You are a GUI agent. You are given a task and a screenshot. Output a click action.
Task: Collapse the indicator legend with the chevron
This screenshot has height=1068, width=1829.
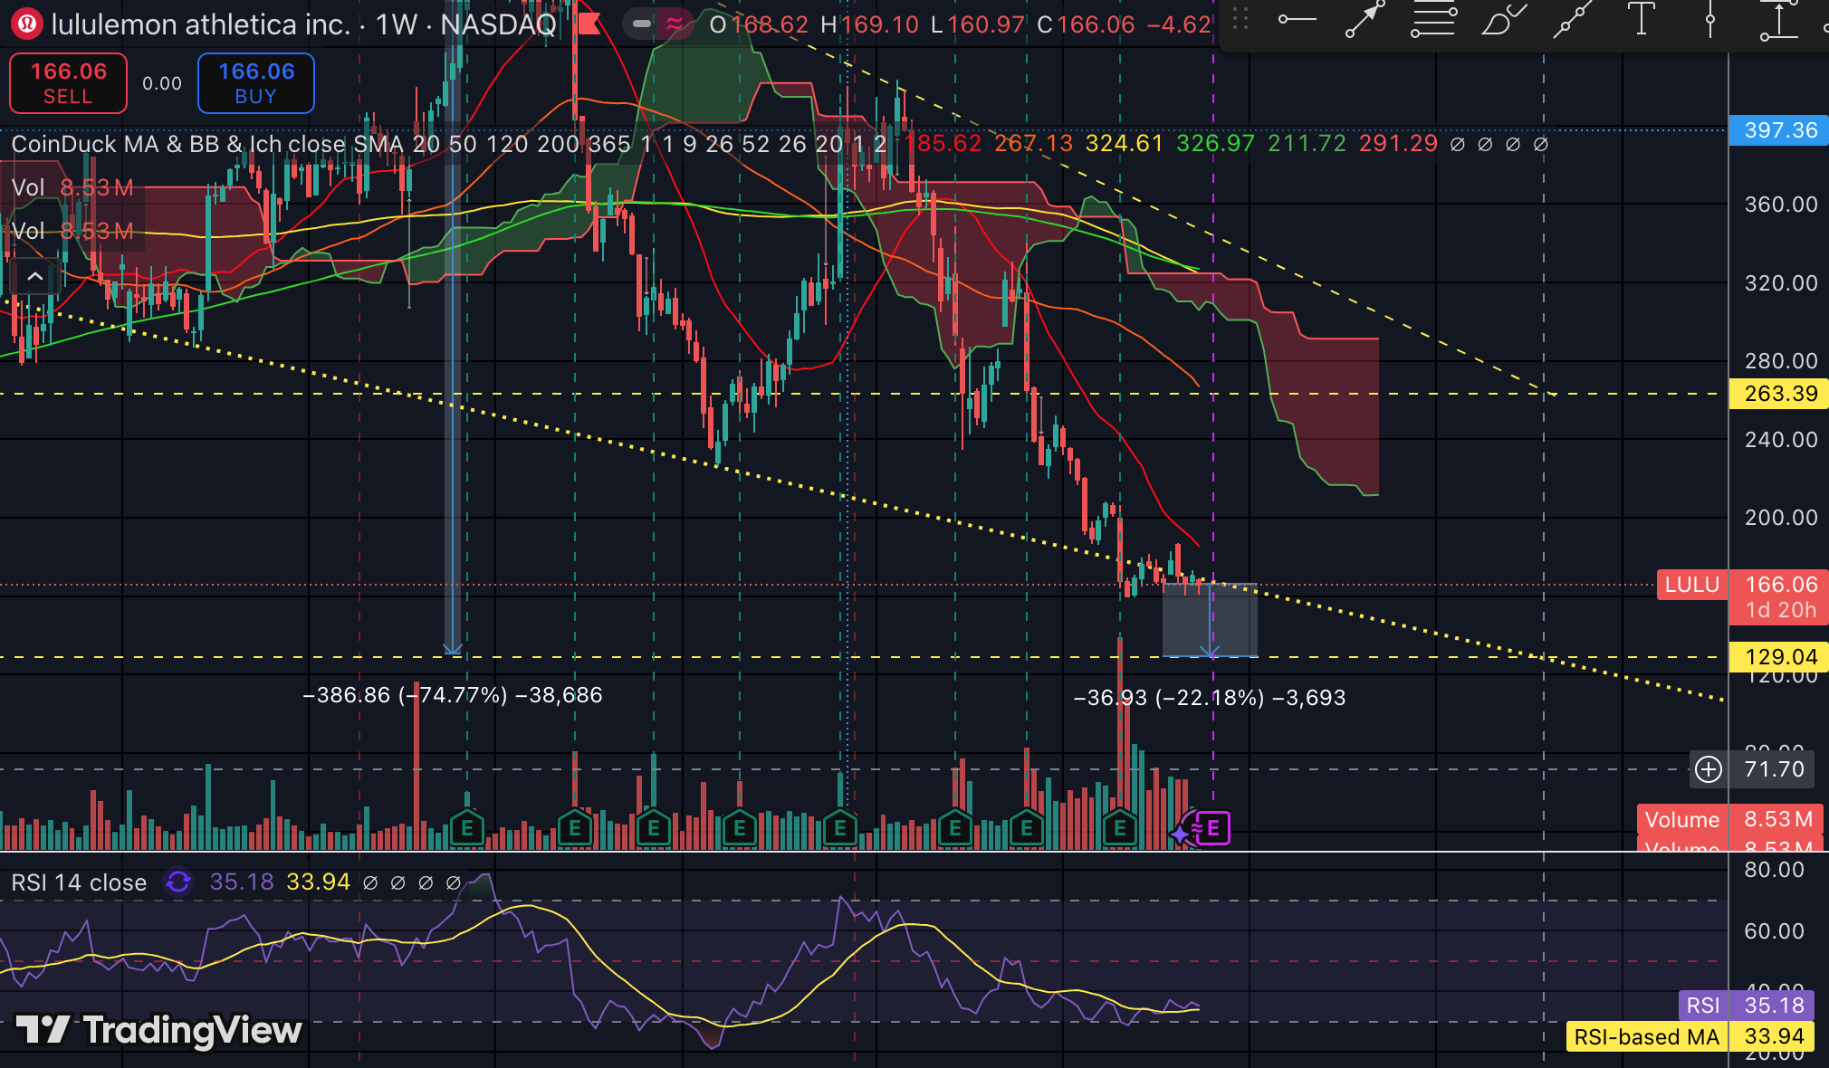tap(34, 276)
